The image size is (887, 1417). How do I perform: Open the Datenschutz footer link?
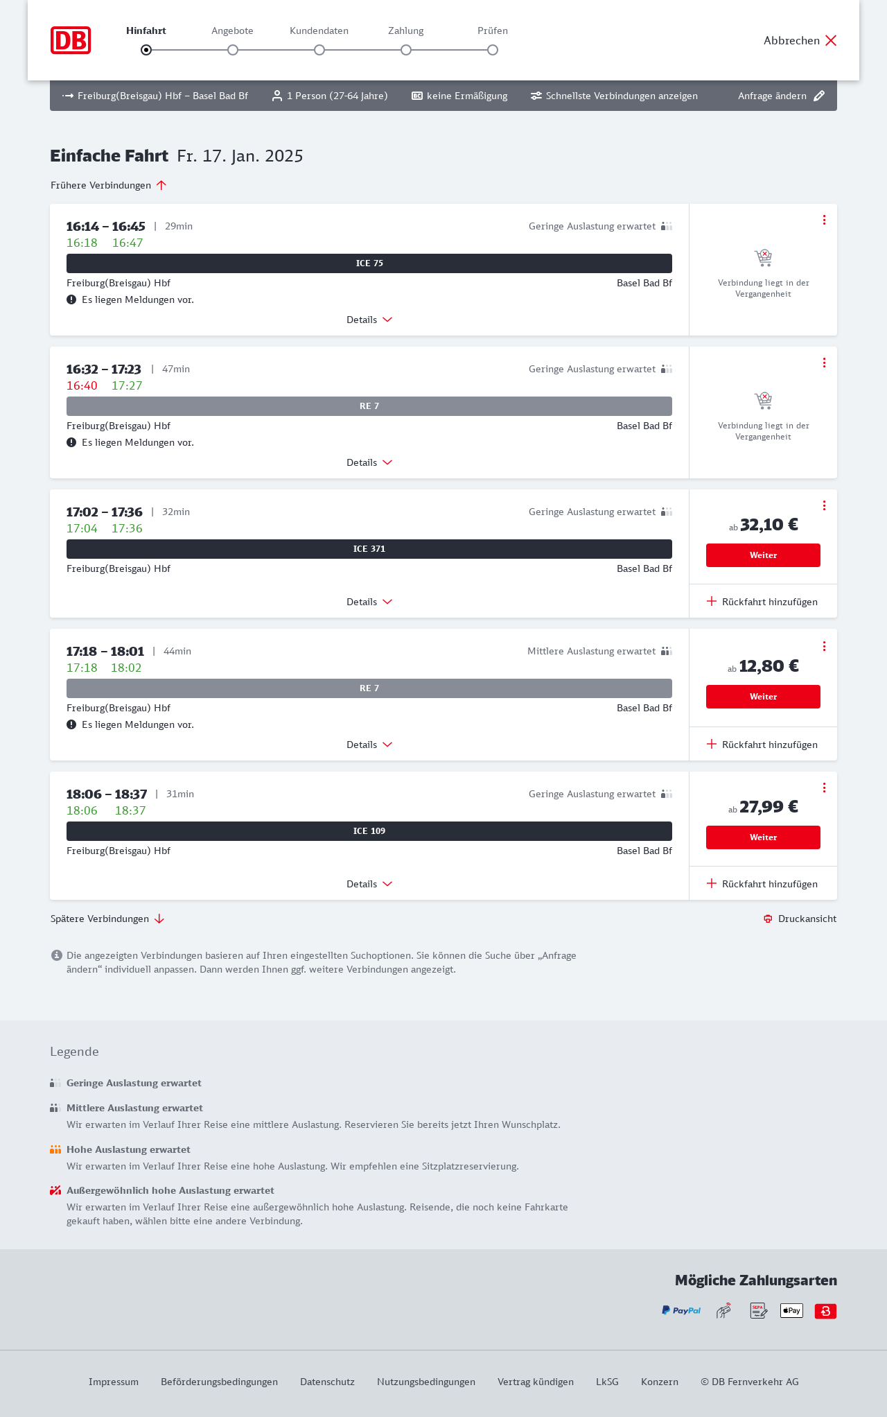pyautogui.click(x=327, y=1382)
